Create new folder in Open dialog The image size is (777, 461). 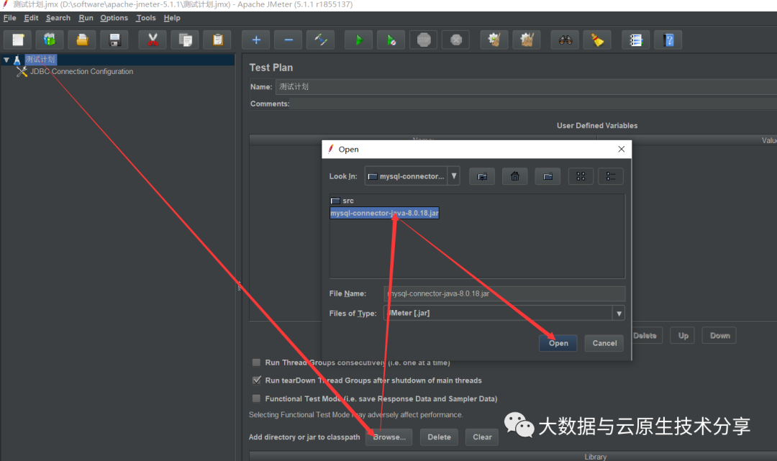click(x=547, y=176)
